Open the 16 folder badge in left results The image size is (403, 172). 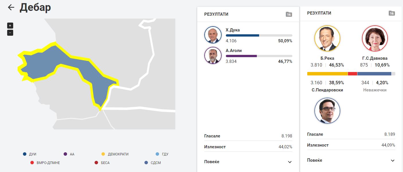[x=289, y=14]
